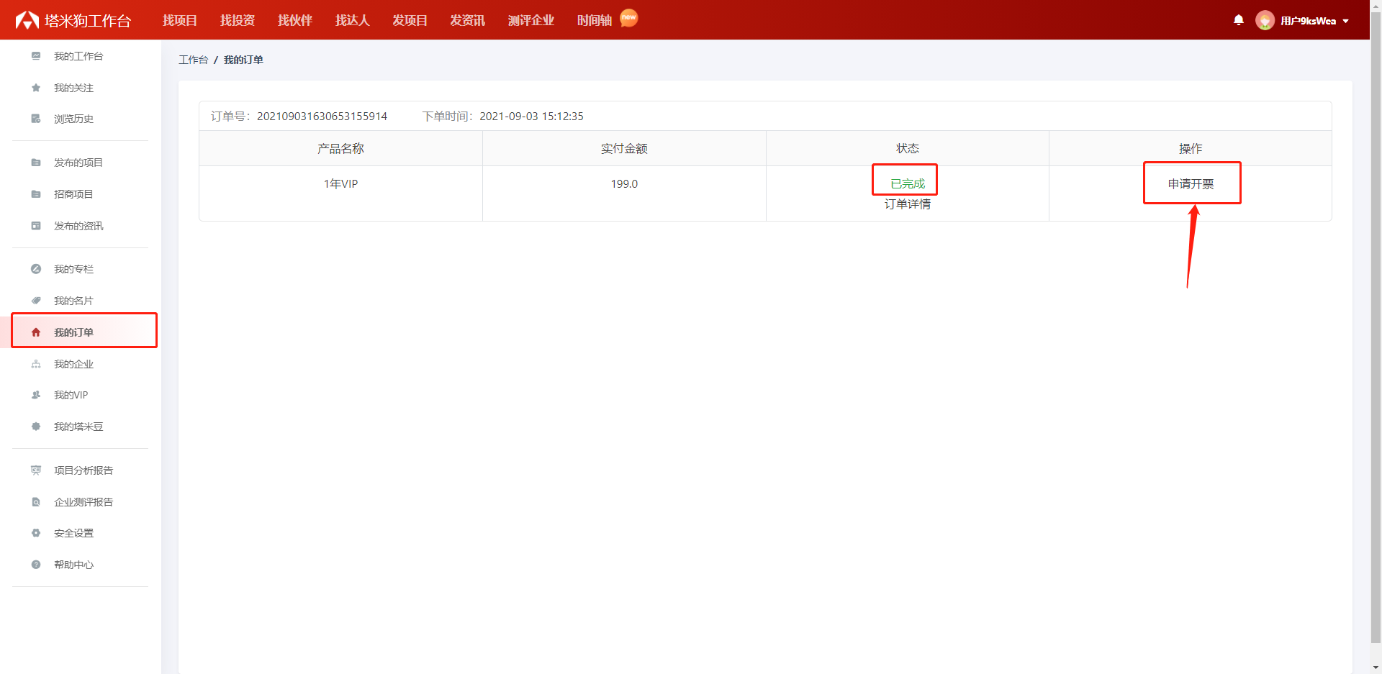Image resolution: width=1382 pixels, height=674 pixels.
Task: Click order time 2021-09-03 15:12:35
Action: click(531, 117)
